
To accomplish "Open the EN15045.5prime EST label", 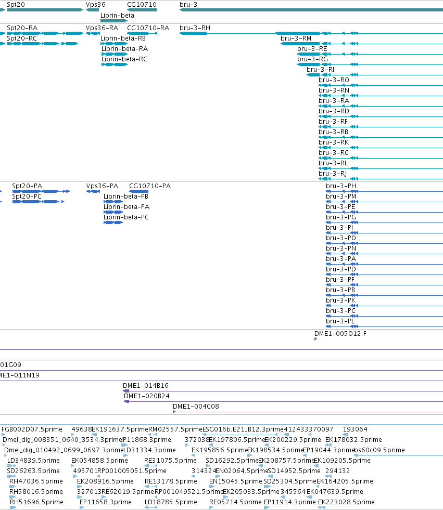I will 236,481.
